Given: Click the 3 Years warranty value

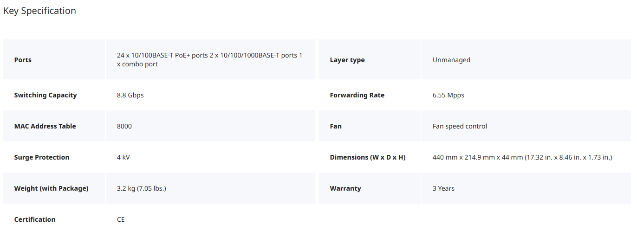Looking at the screenshot, I should [x=443, y=188].
